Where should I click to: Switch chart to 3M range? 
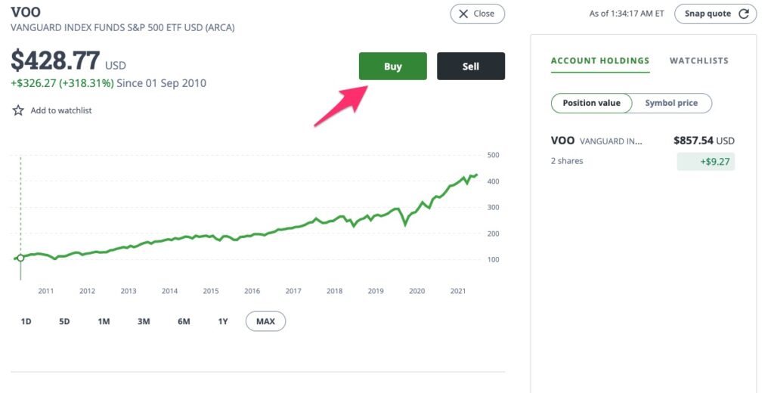click(x=144, y=321)
